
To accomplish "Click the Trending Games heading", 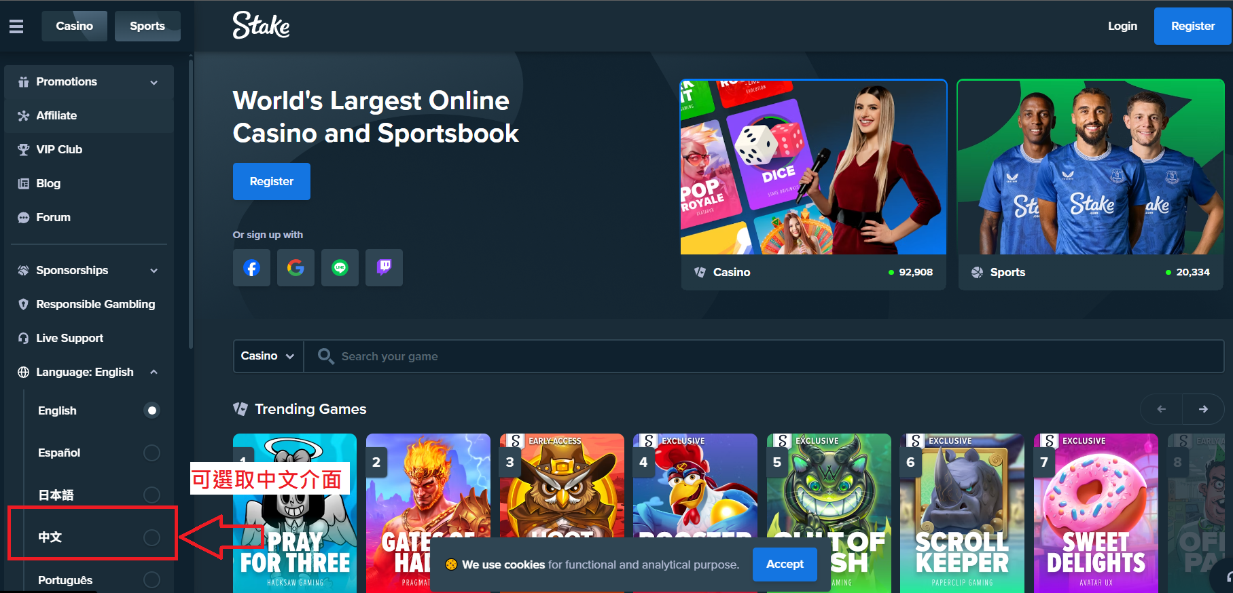I will click(310, 409).
